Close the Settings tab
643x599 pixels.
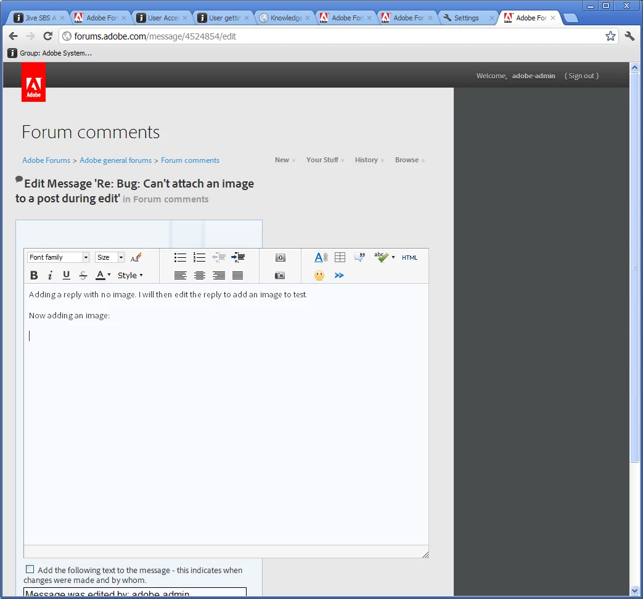(492, 18)
